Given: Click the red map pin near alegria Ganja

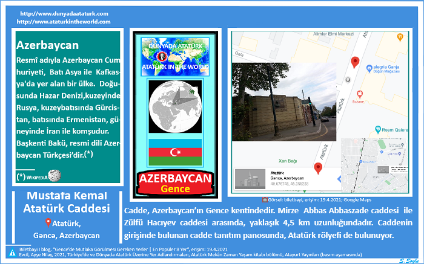Looking at the screenshot, I should pos(355,62).
